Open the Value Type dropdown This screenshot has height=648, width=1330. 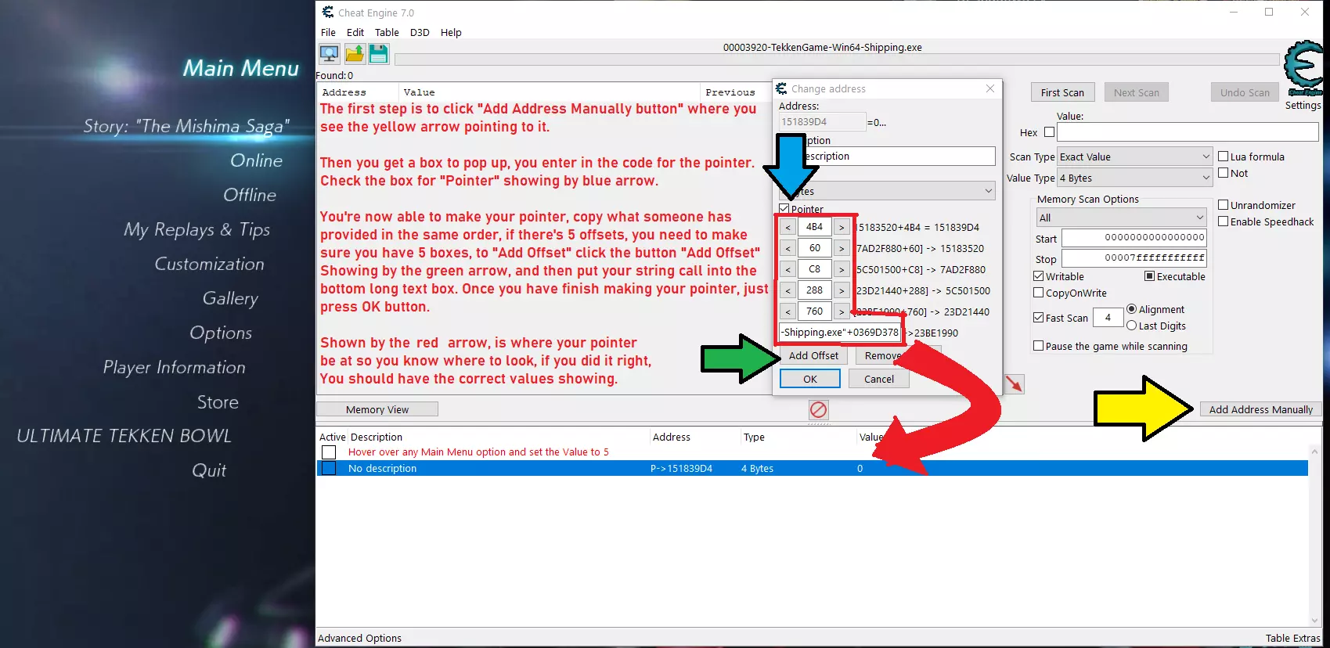(x=1135, y=178)
